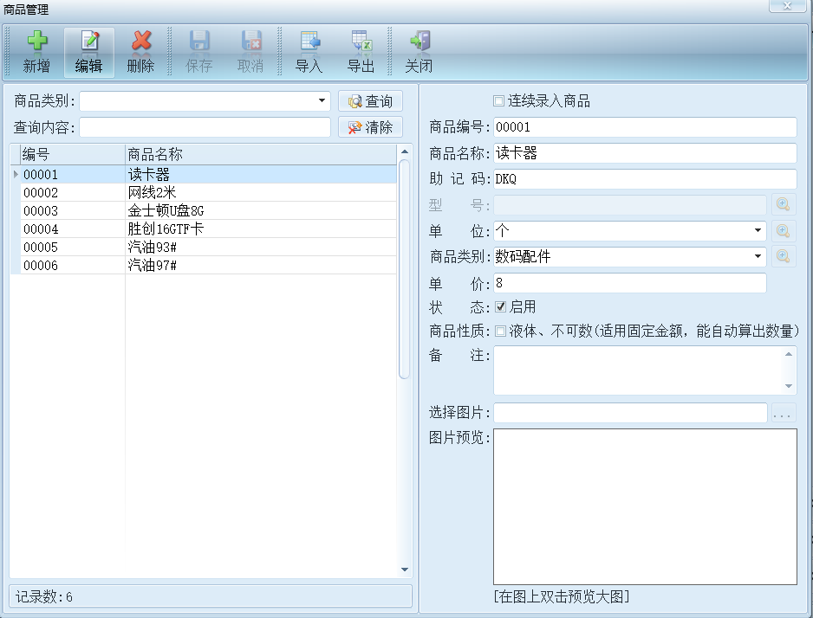Click the magnifier icon next to 型号
The height and width of the screenshot is (618, 813).
pos(784,204)
